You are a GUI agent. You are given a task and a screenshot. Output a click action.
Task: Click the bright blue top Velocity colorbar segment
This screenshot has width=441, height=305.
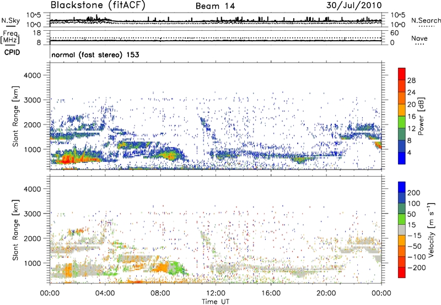pos(402,187)
